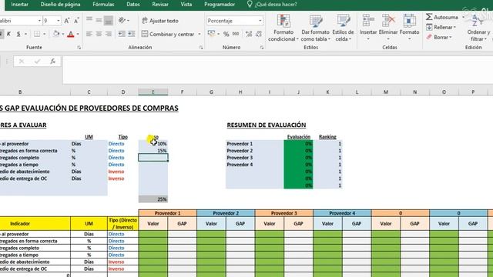Toggle bottom vertical alignment
This screenshot has height=277, width=493.
109,21
